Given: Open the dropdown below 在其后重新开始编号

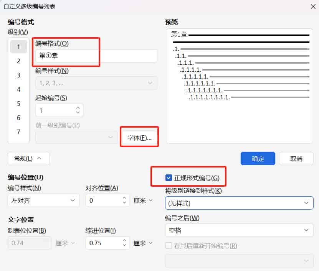Looking at the screenshot, I should [239, 260].
